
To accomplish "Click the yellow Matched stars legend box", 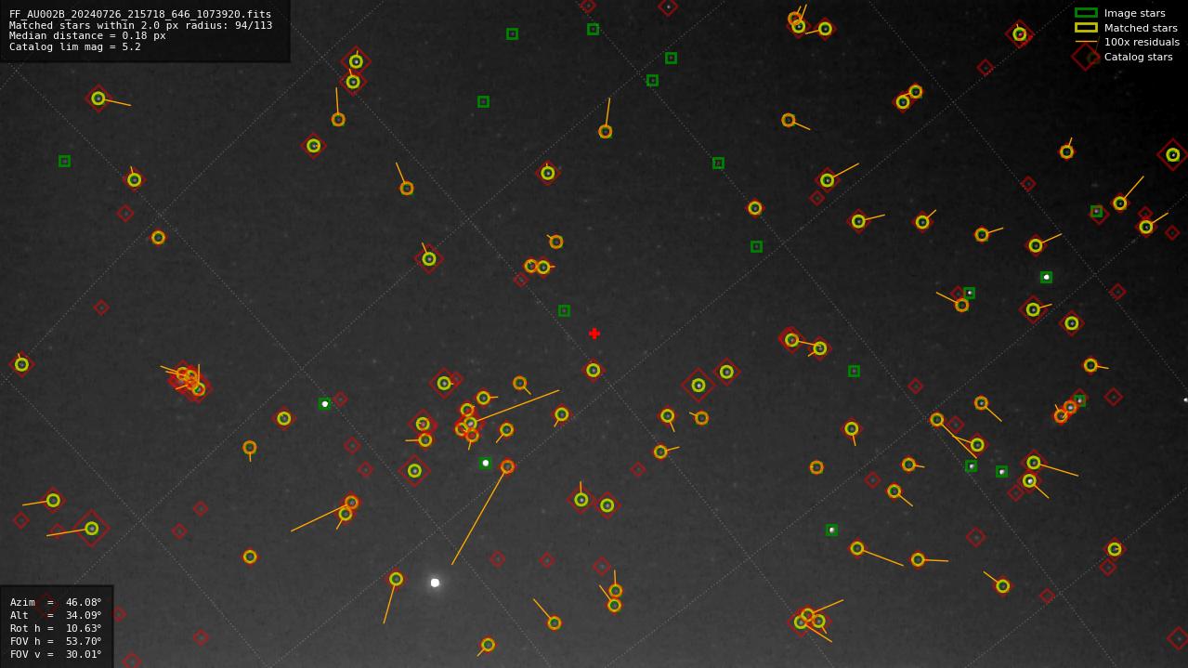I will [x=1086, y=28].
